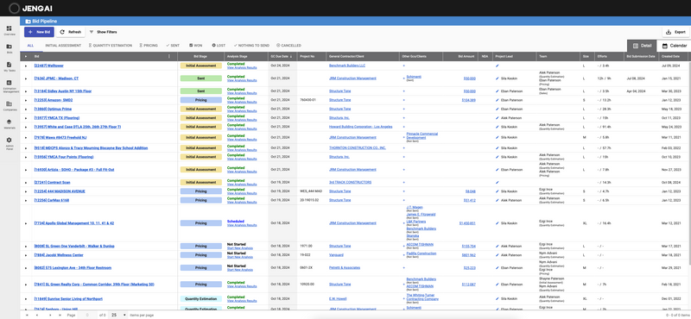Expand the JPMC - Madison, CT row
The image size is (691, 319).
tap(26, 78)
